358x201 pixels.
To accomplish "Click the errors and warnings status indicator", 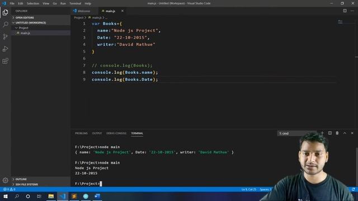I will 9,189.
